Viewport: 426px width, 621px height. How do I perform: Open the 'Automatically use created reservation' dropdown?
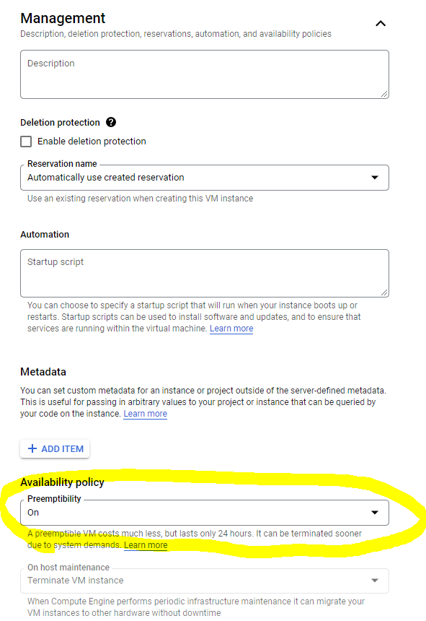205,178
